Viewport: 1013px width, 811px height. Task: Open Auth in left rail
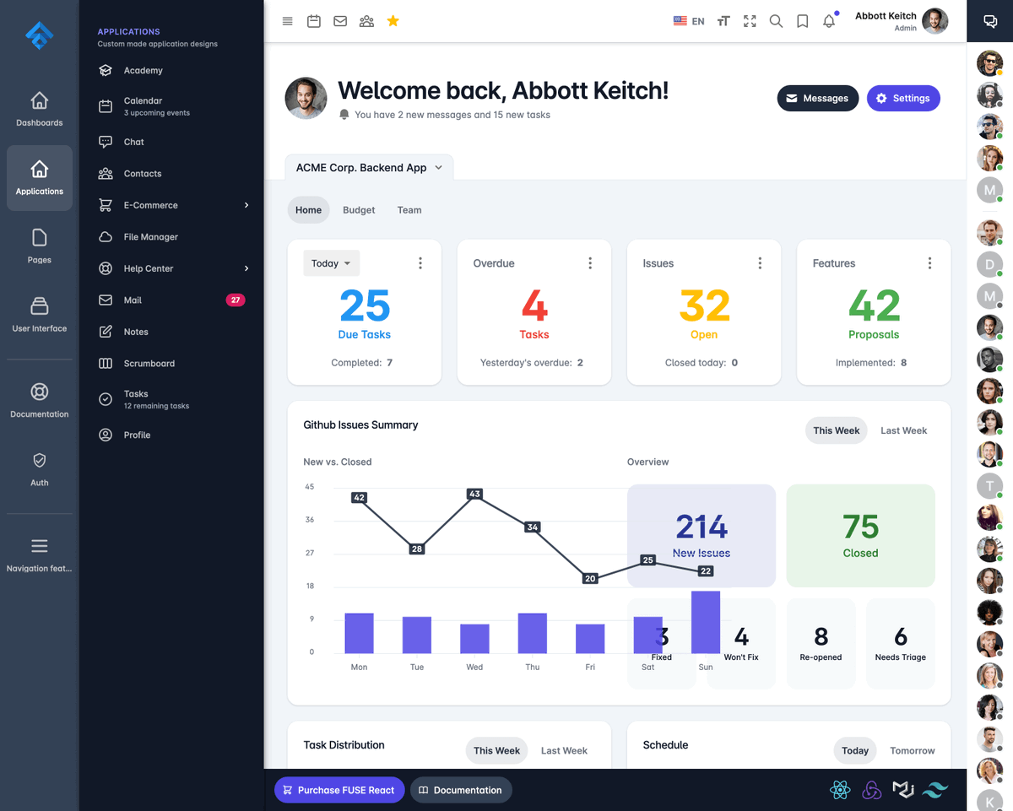pos(40,469)
